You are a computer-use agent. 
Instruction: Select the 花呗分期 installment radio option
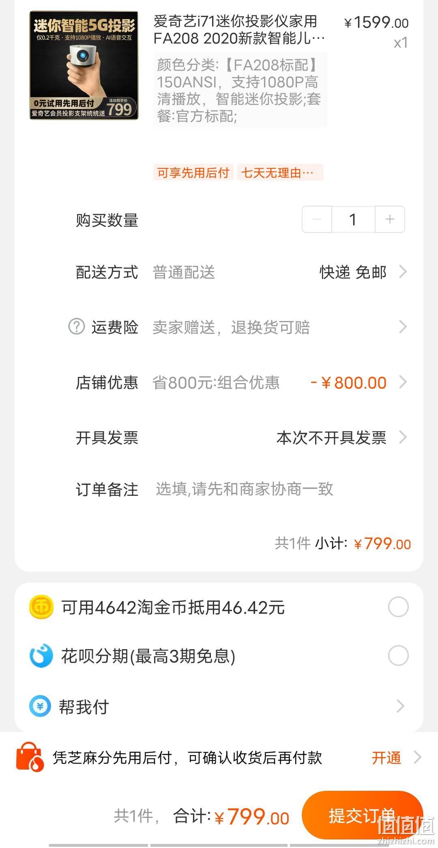[398, 656]
